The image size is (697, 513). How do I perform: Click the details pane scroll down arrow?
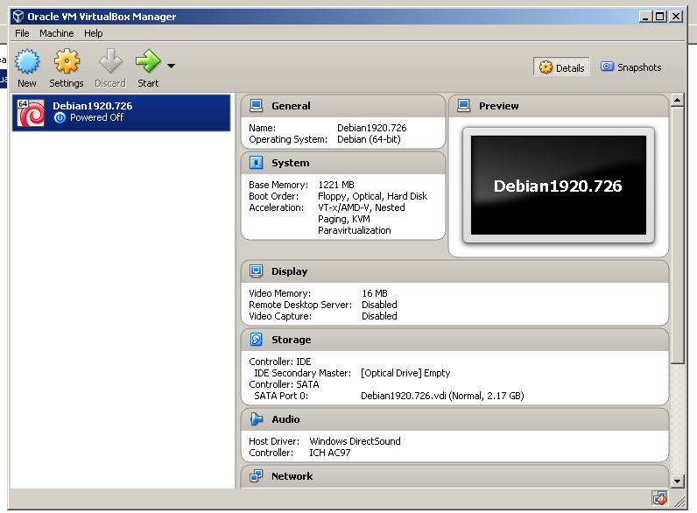point(677,481)
